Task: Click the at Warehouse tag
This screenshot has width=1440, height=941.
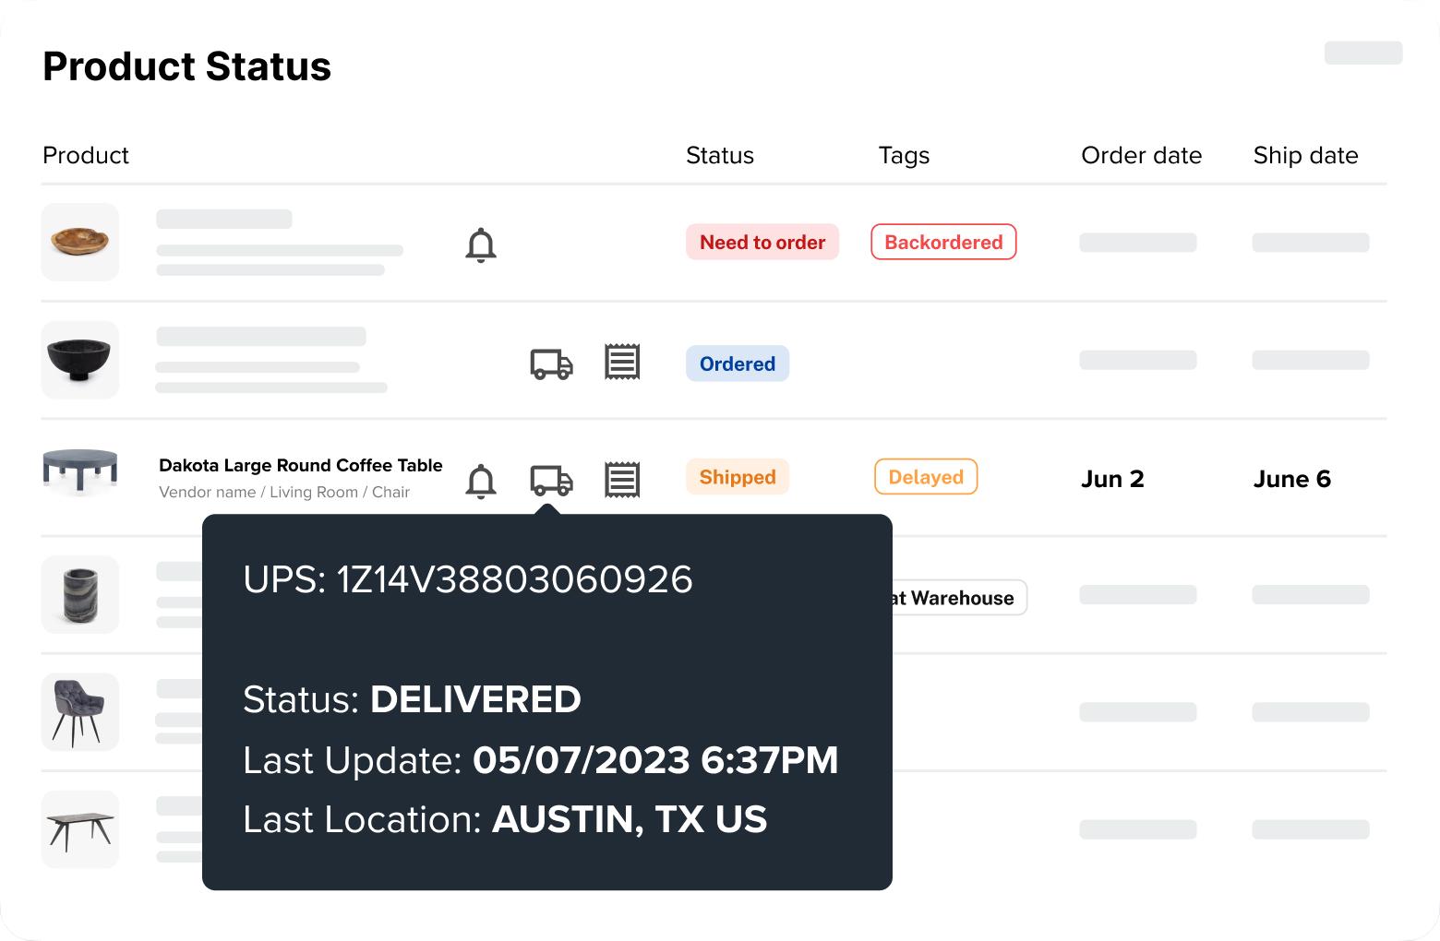Action: [958, 598]
